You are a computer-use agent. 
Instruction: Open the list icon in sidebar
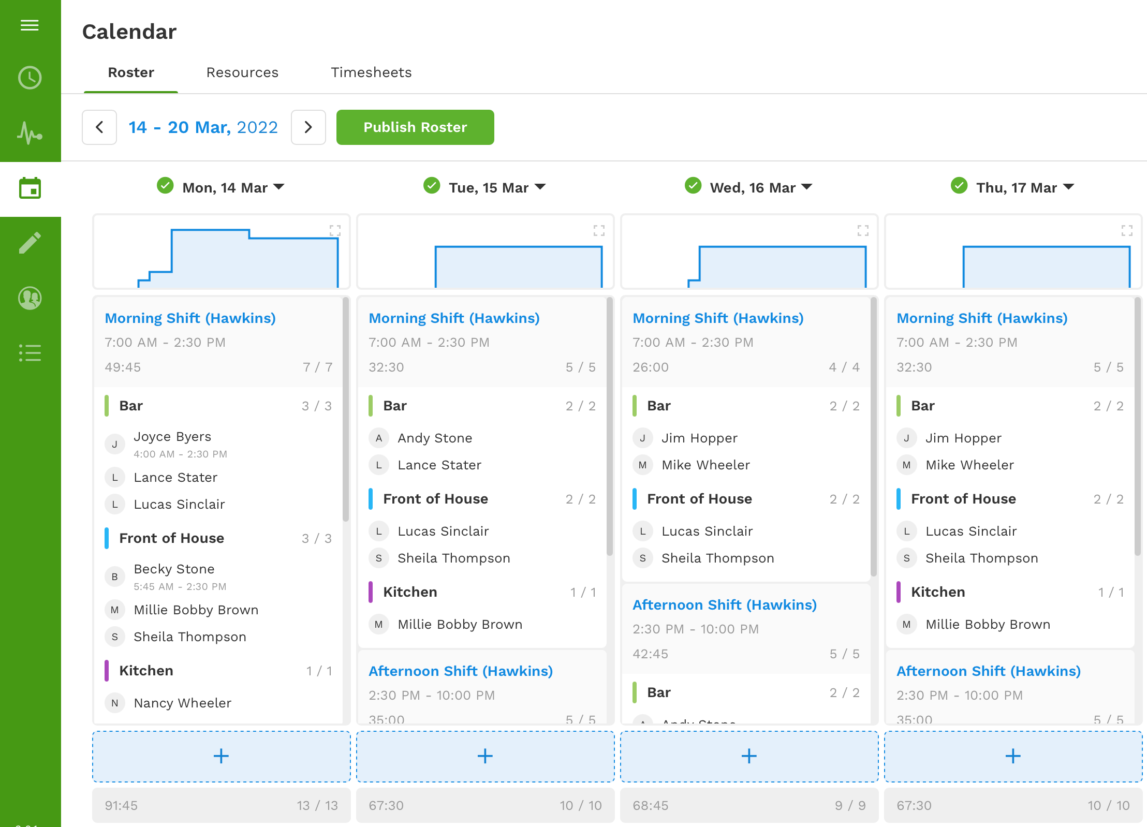[x=30, y=353]
